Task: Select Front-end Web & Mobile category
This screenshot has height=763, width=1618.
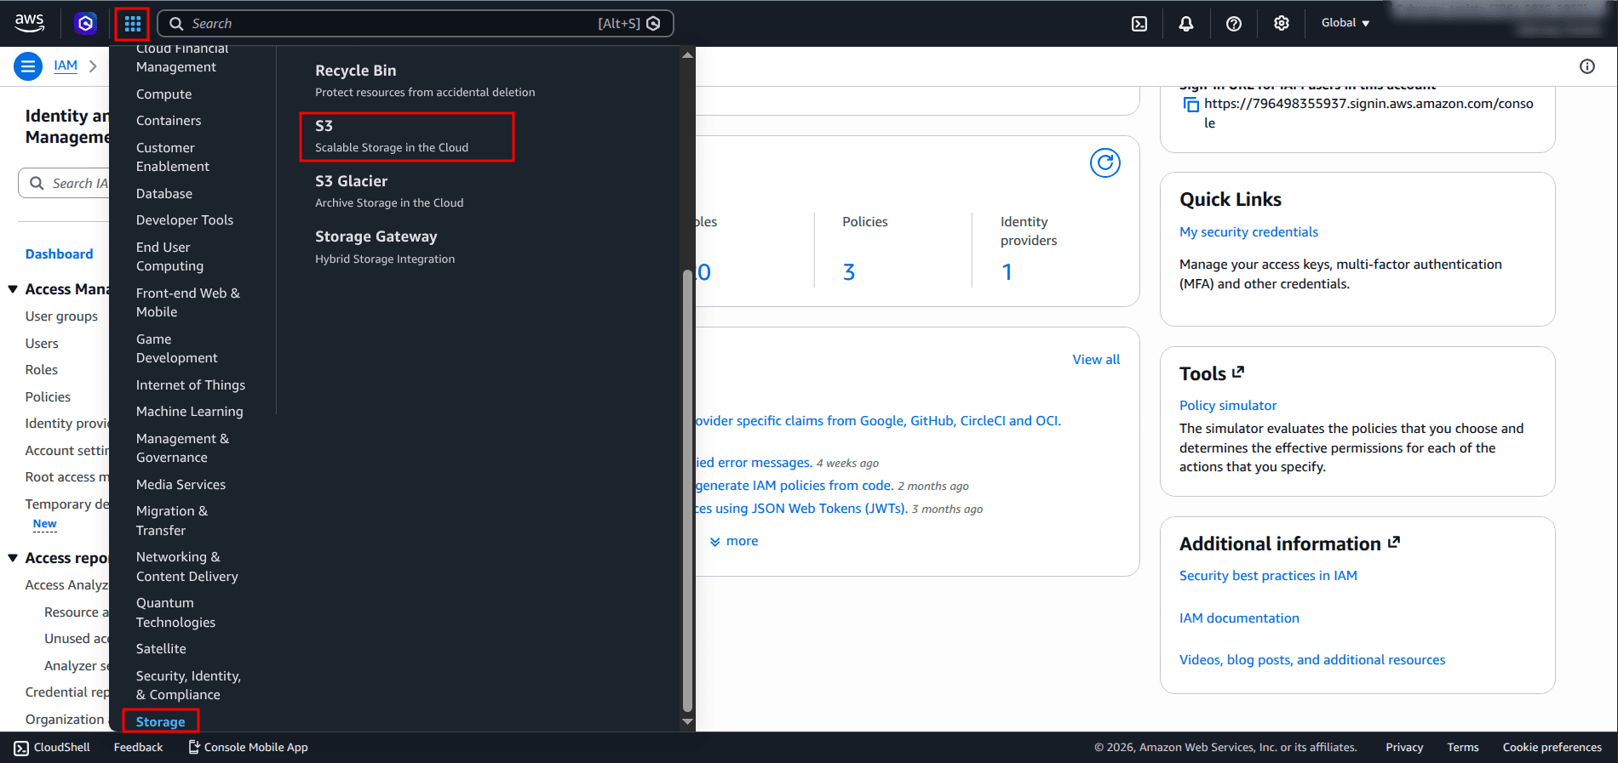Action: click(x=187, y=303)
